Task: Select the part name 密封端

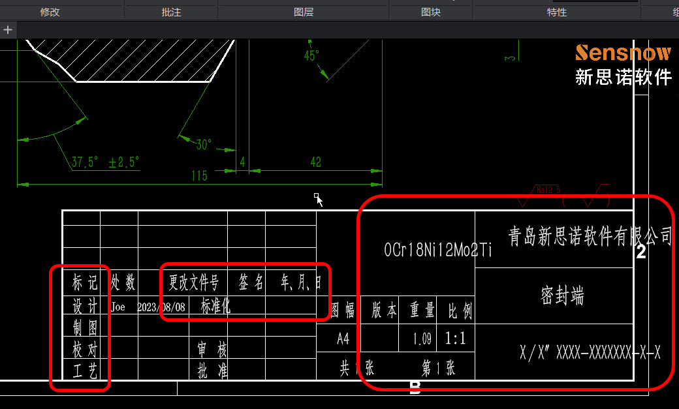Action: point(562,295)
